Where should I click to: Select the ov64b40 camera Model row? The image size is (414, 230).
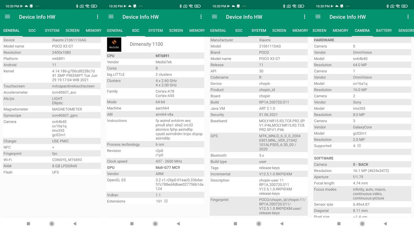[362, 59]
